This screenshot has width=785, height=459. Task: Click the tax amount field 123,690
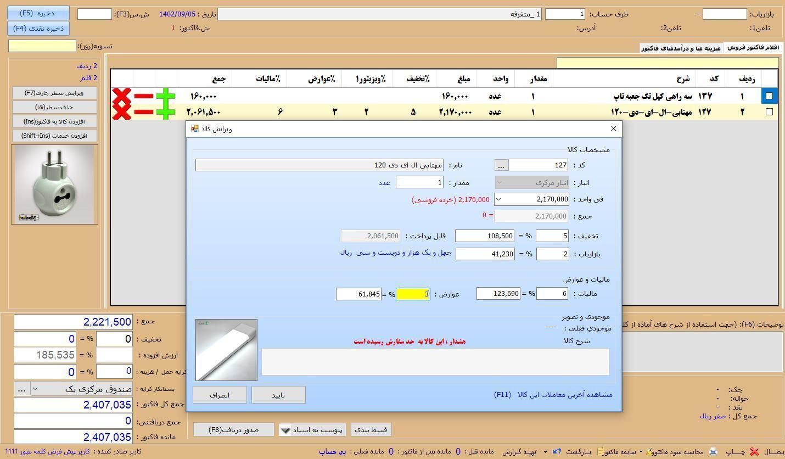(498, 294)
